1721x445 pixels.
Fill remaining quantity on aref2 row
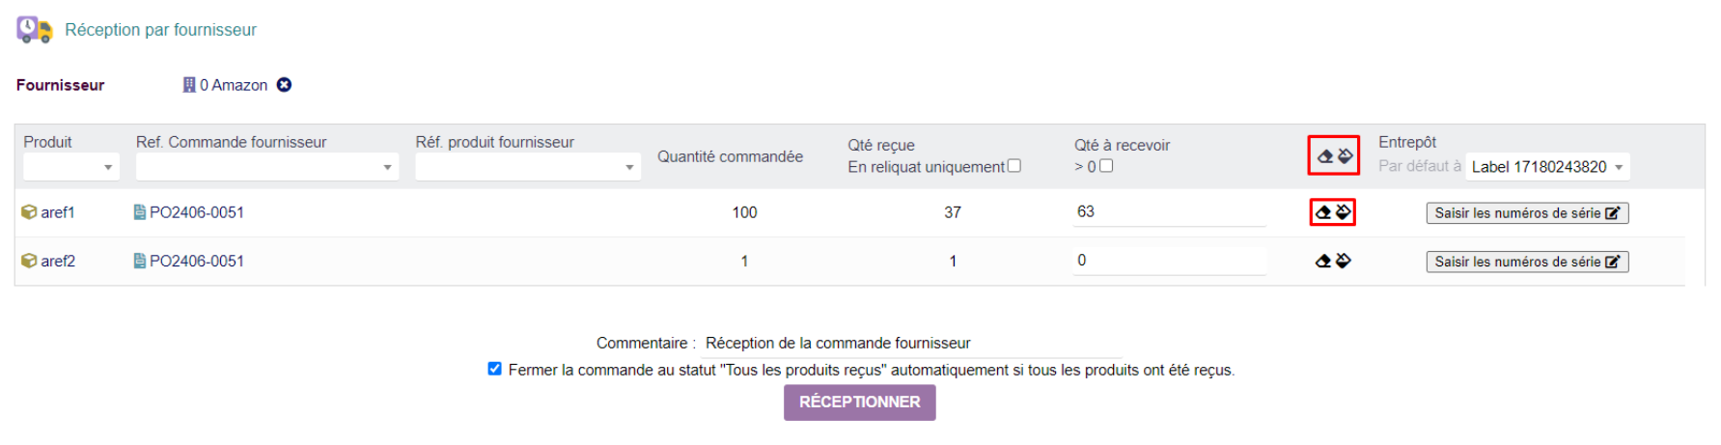point(1343,260)
